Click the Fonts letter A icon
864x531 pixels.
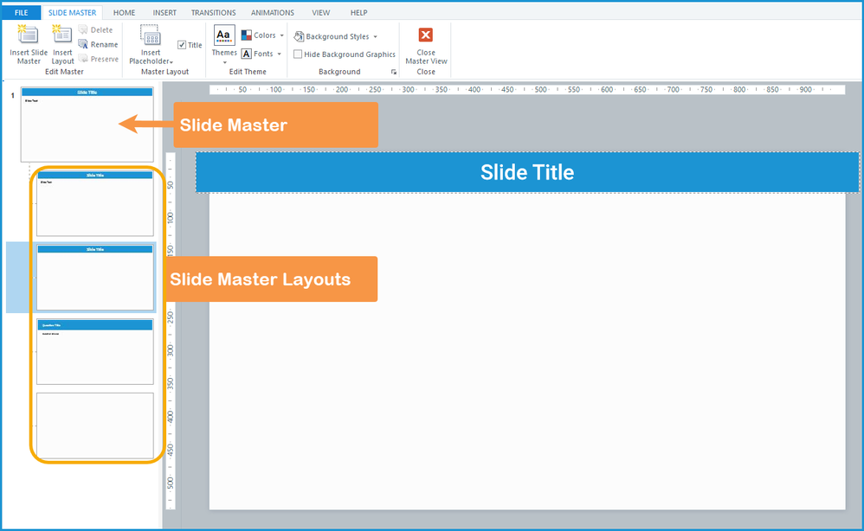click(x=247, y=54)
